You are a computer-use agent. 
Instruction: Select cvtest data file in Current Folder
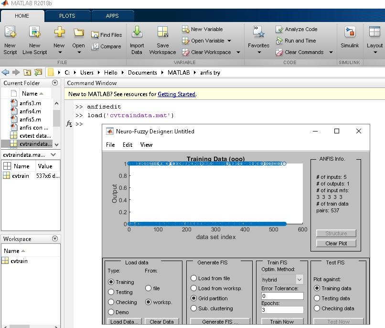click(31, 136)
